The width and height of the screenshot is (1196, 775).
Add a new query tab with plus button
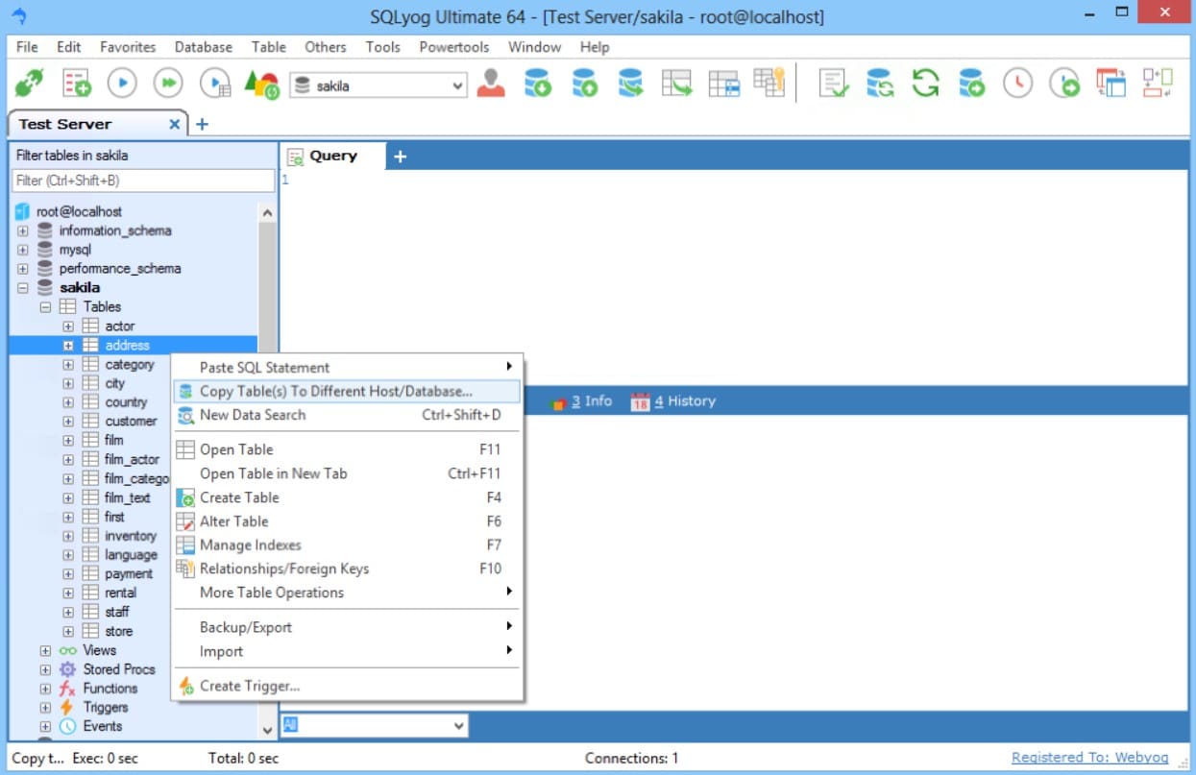click(401, 157)
